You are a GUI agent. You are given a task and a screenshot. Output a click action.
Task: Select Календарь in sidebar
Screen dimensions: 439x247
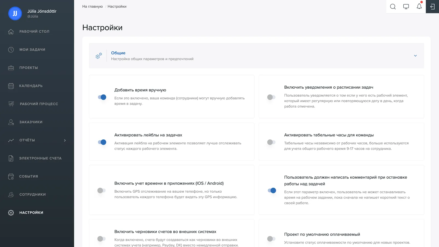pyautogui.click(x=31, y=86)
